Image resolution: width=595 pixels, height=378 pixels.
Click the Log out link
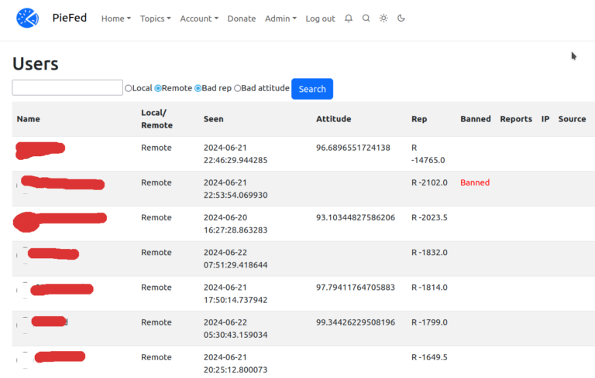pos(320,19)
